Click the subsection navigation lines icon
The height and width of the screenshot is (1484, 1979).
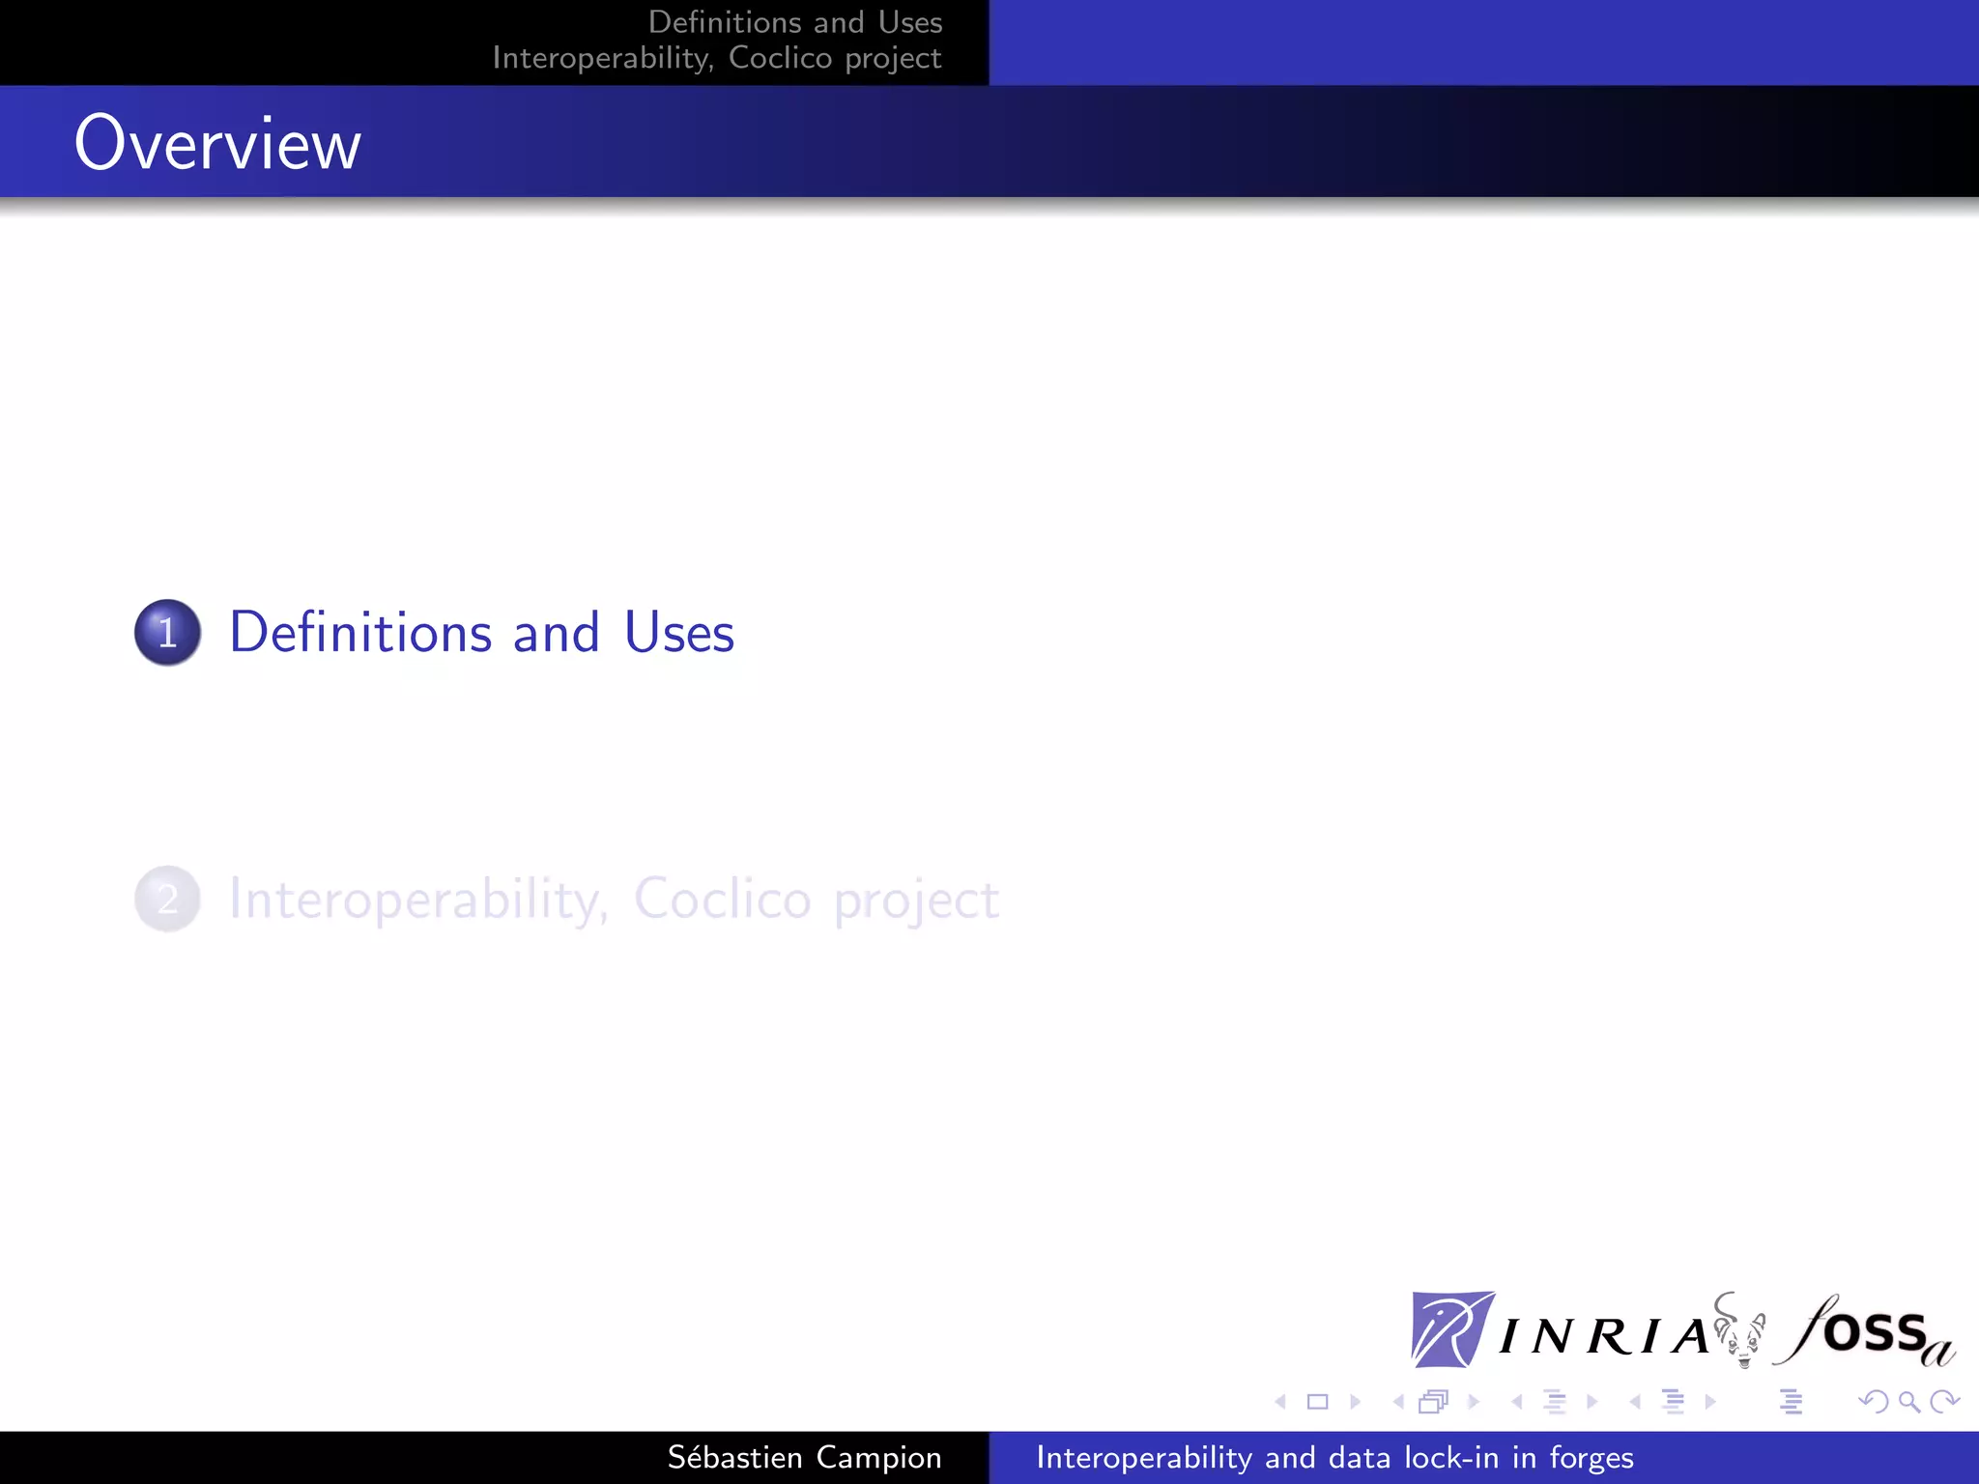point(1554,1402)
